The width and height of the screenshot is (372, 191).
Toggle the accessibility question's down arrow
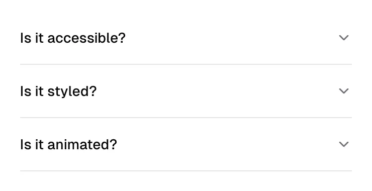[344, 38]
